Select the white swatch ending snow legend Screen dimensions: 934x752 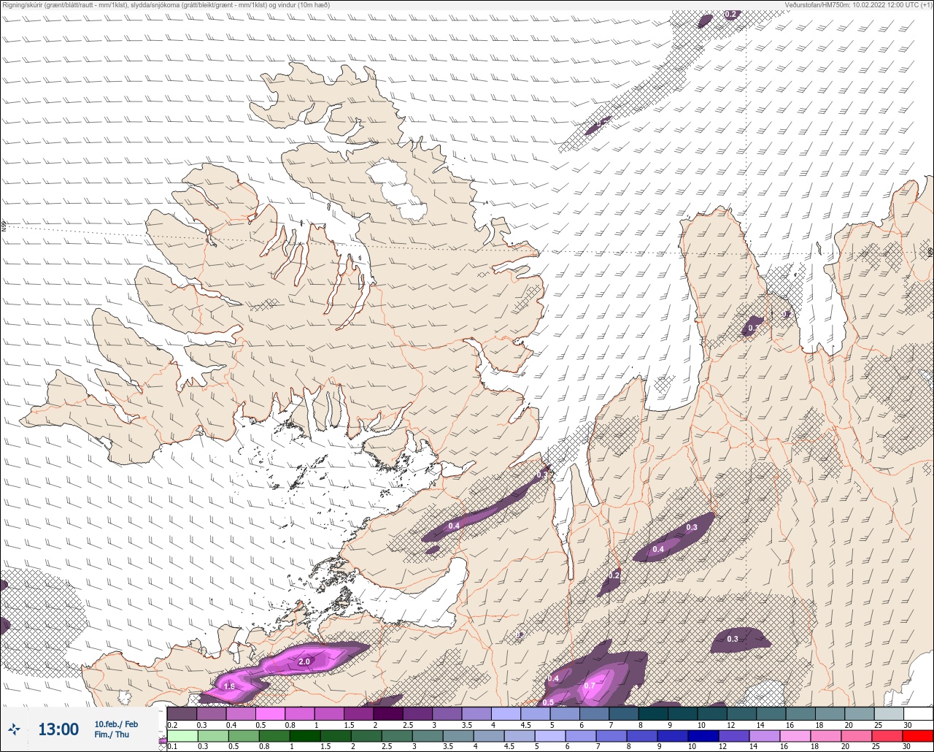pos(918,713)
